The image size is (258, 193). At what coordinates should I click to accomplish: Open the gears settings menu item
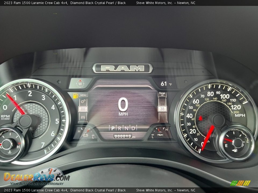(83, 101)
